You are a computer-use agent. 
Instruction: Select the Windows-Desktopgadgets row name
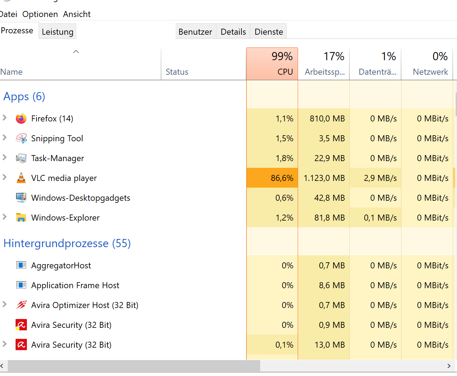pos(81,198)
